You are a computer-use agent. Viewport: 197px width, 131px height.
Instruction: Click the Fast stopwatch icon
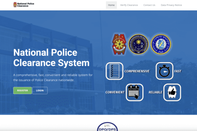click(164, 71)
